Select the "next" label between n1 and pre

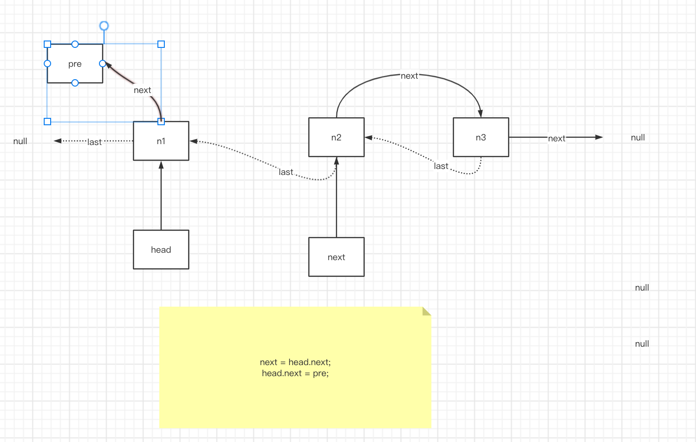(142, 90)
